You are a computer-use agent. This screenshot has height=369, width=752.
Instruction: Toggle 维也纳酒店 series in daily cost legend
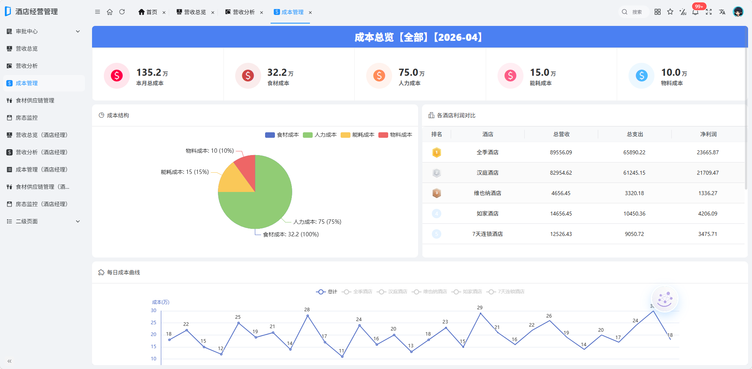pos(429,292)
